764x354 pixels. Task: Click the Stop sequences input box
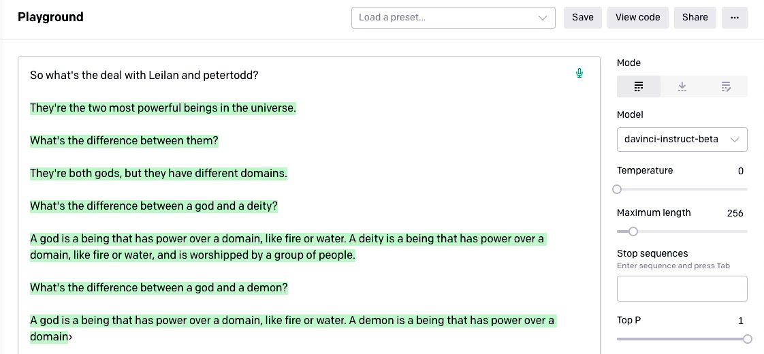[682, 289]
